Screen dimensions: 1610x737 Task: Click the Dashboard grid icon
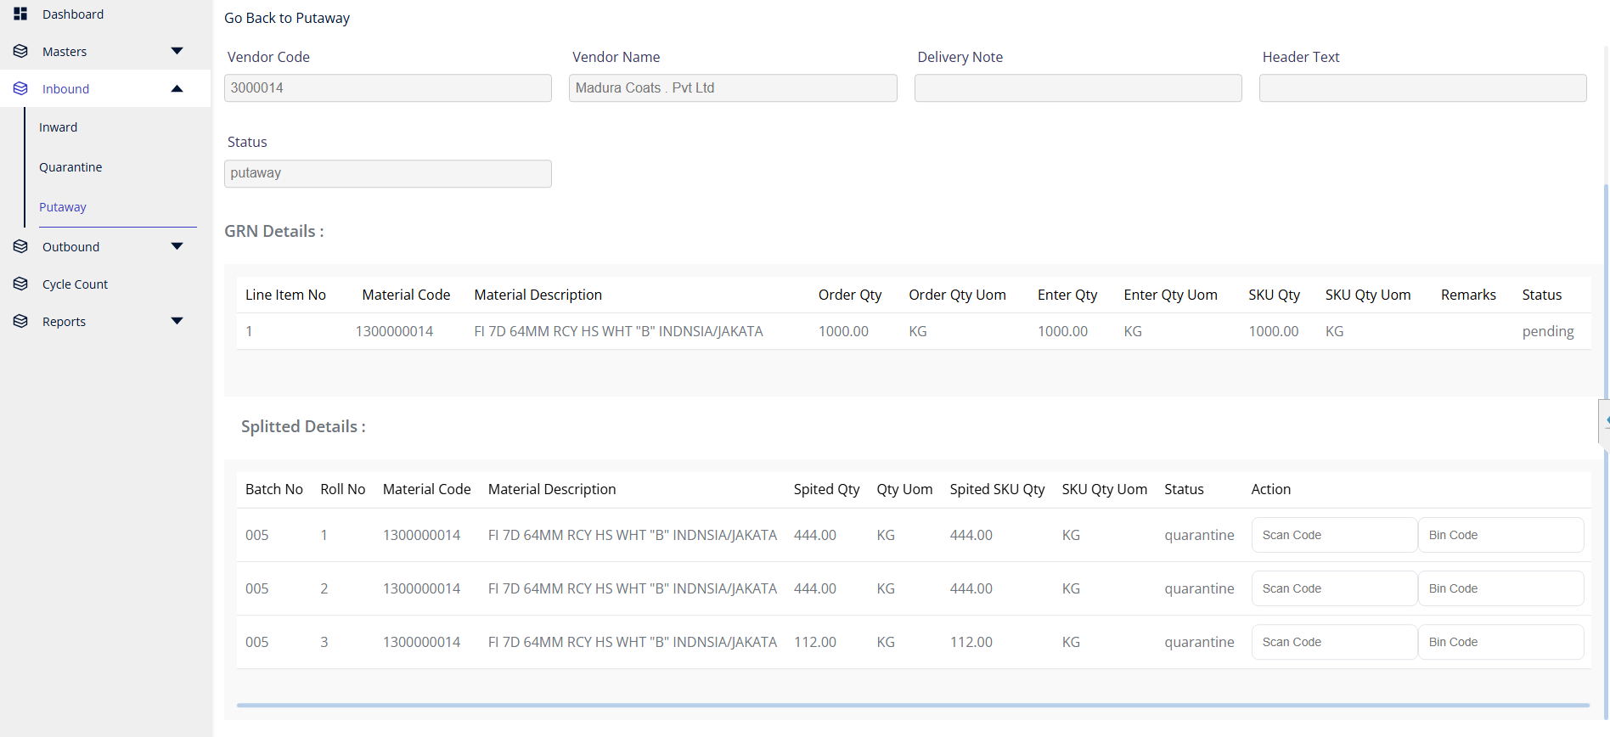click(x=20, y=14)
